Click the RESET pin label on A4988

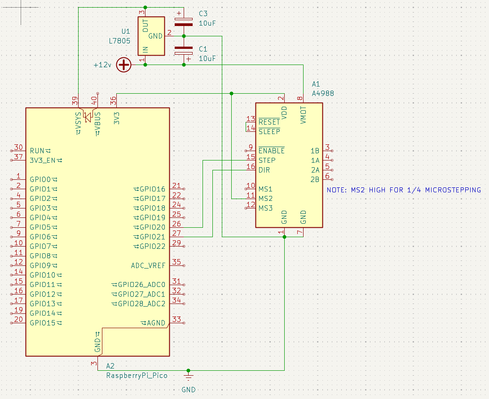269,122
